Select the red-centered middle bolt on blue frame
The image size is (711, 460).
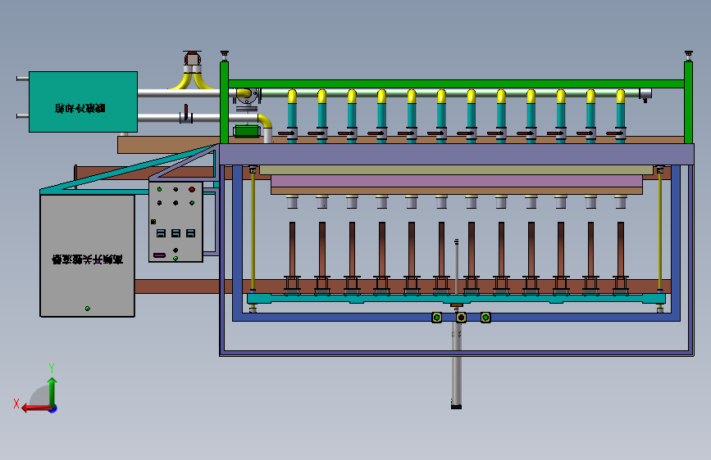pyautogui.click(x=461, y=318)
